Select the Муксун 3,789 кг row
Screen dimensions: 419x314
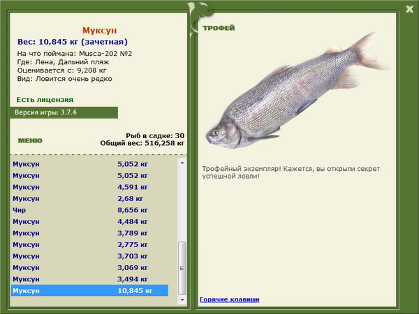pos(90,233)
